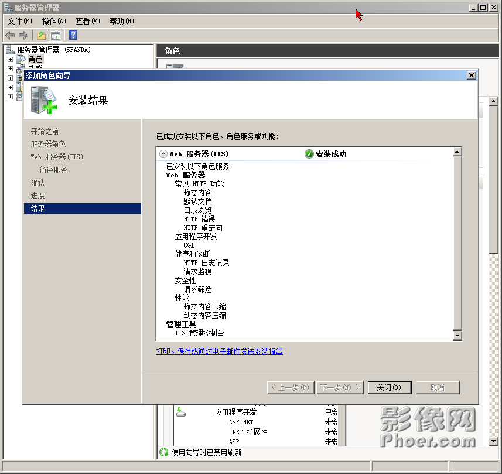
Task: Click the 请求筛选 entry
Action: [197, 289]
